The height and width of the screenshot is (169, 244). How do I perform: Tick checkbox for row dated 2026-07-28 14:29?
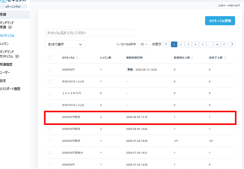(50, 165)
